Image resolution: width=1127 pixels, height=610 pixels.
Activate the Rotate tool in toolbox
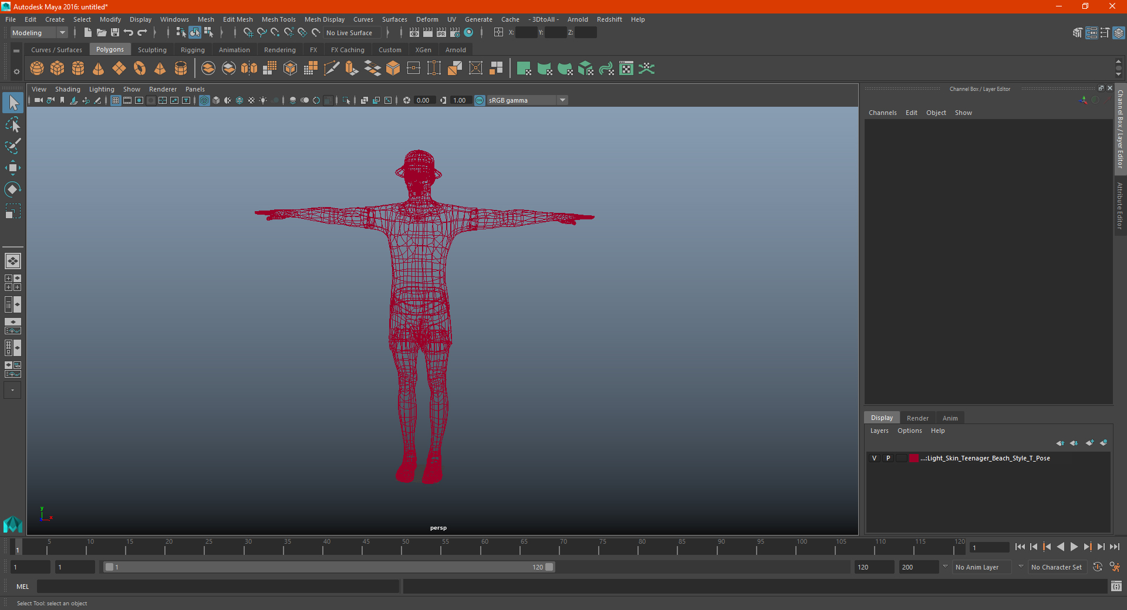pos(12,189)
